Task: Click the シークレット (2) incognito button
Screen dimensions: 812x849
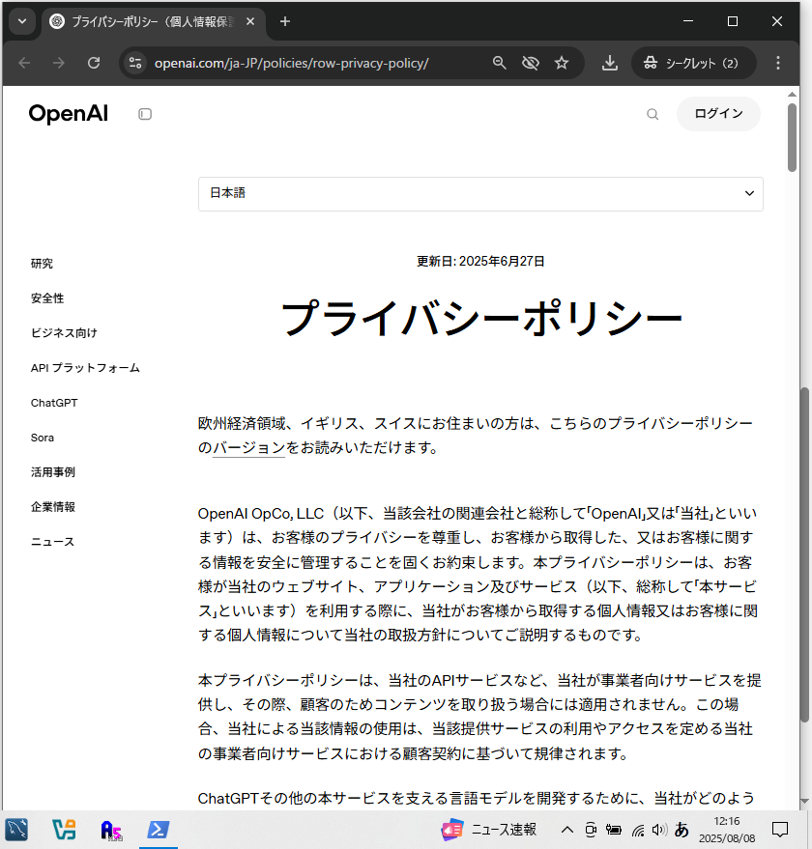Action: (693, 63)
